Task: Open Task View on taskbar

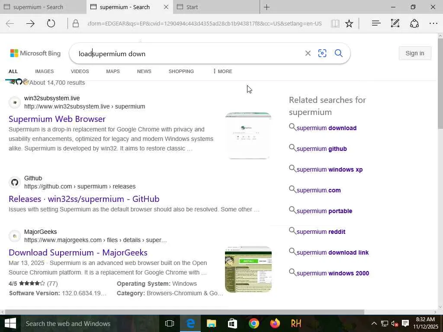Action: coord(170,323)
